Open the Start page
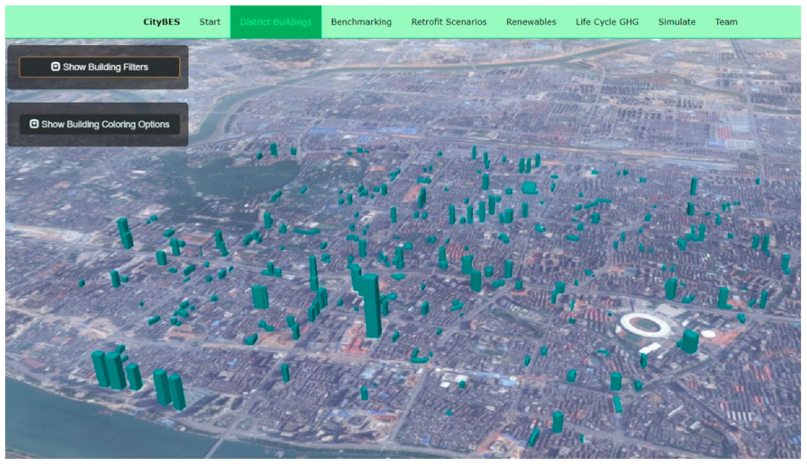807x464 pixels. pos(210,22)
